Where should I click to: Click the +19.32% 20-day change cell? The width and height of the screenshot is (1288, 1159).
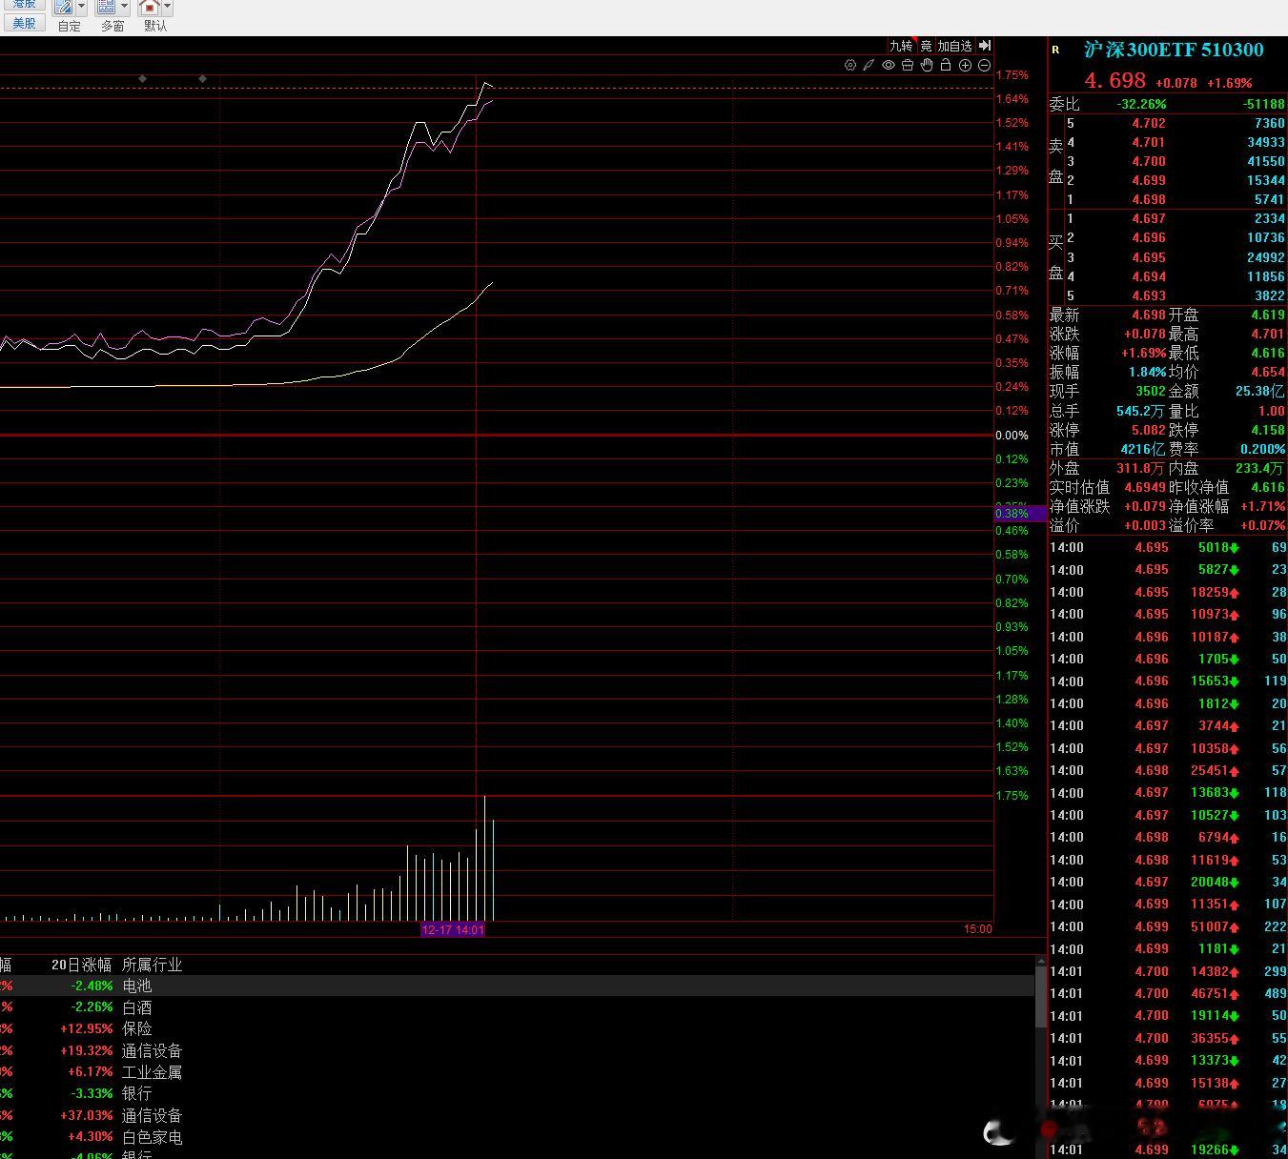87,1050
